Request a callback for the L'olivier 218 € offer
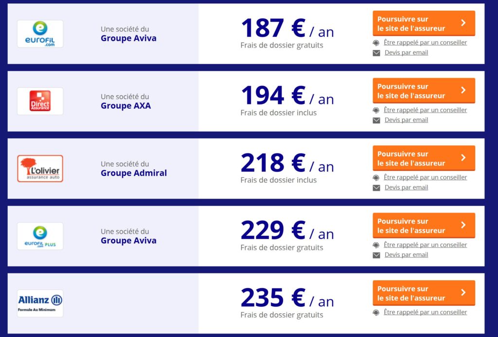 pos(425,177)
